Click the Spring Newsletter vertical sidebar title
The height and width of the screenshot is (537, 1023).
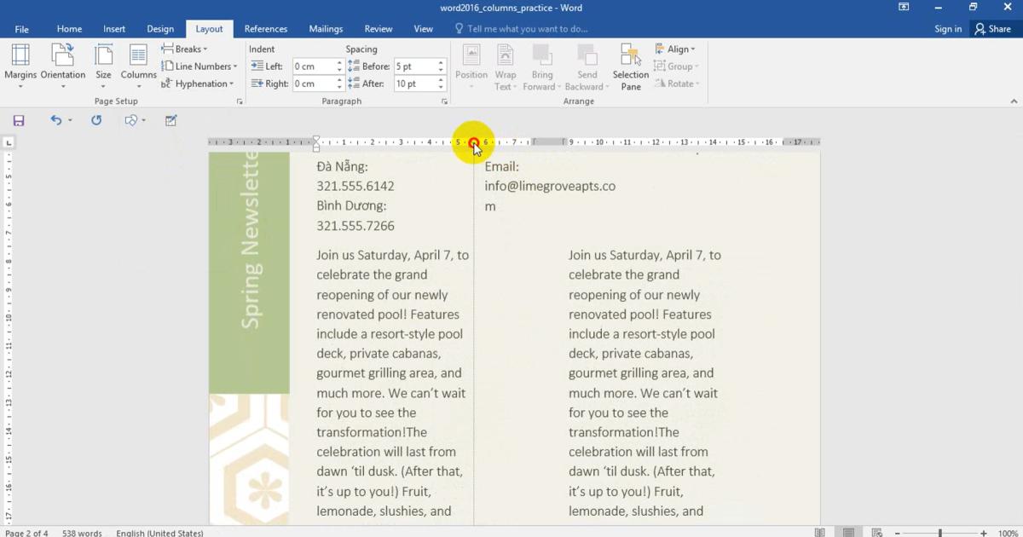point(250,240)
